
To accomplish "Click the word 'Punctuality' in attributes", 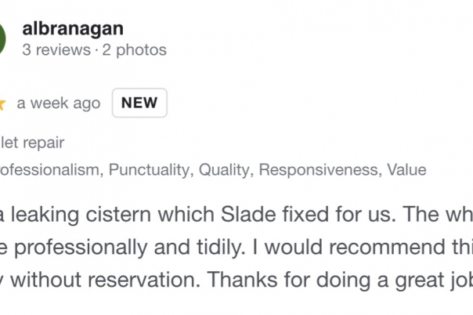I will tap(149, 169).
